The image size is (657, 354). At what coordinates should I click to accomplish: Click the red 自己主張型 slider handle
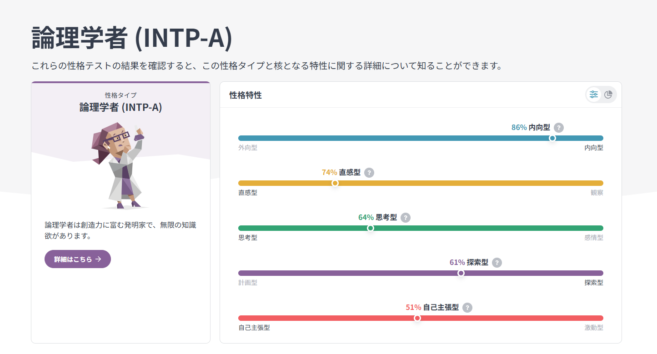pos(417,318)
